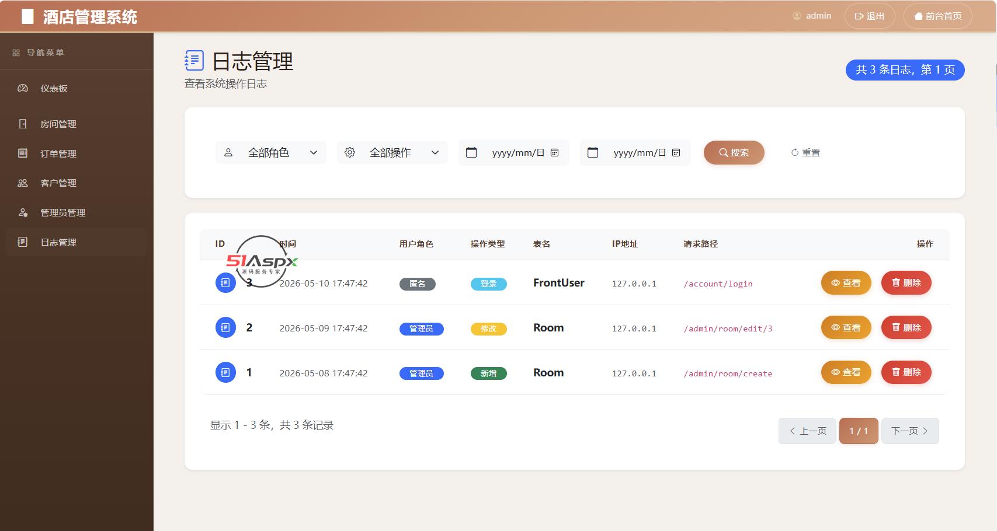997x531 pixels.
Task: Open 客户管理 in the sidebar
Action: (77, 183)
